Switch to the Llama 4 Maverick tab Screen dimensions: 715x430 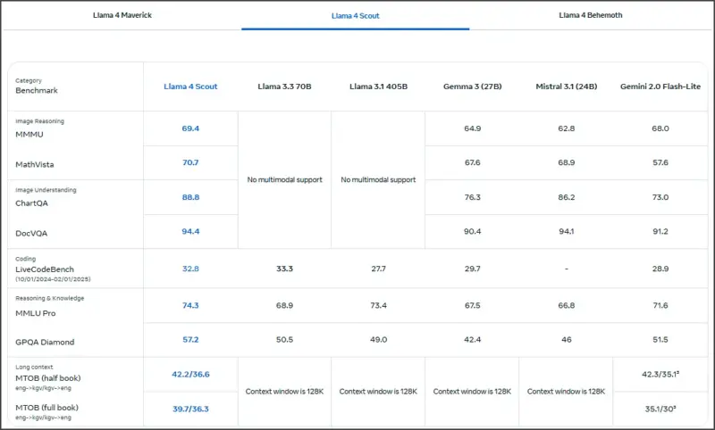[x=122, y=15]
